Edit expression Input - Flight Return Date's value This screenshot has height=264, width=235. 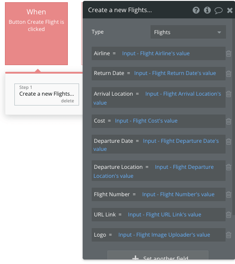[x=175, y=73]
